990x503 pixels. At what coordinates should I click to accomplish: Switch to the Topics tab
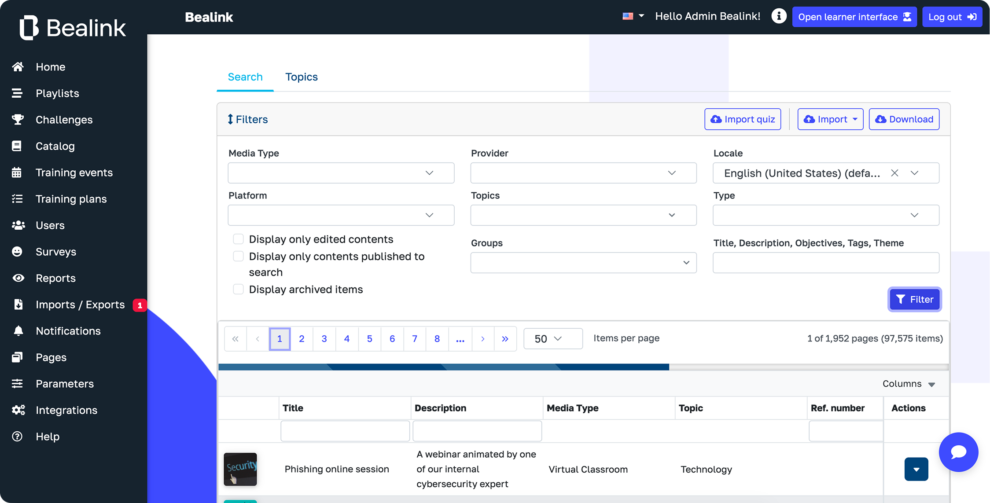[x=301, y=77]
